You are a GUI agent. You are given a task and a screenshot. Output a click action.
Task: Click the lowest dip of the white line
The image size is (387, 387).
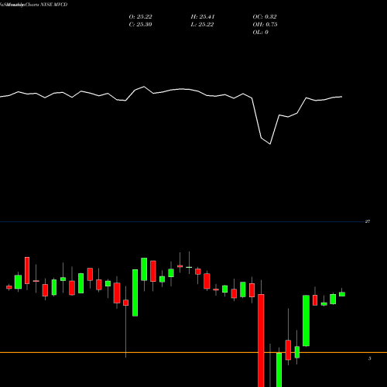[270, 144]
